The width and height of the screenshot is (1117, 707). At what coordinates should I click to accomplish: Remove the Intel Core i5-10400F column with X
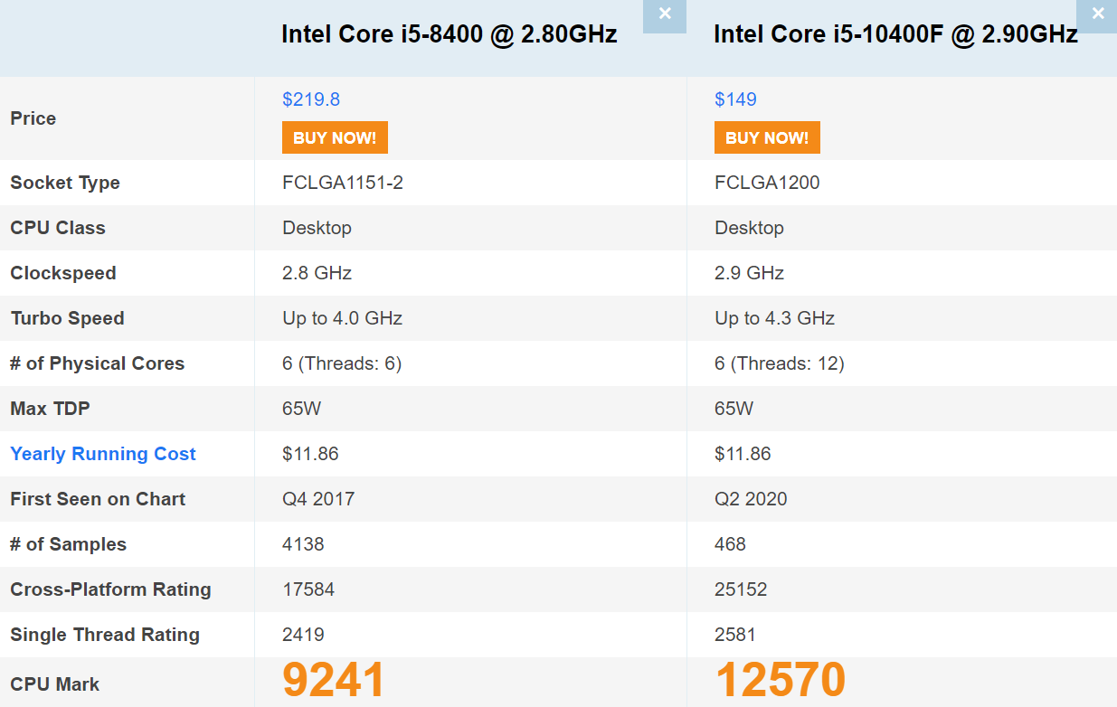click(1096, 15)
